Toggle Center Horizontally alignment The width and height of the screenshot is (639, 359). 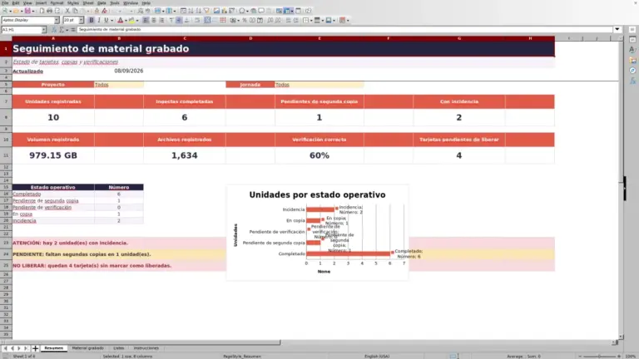[154, 20]
